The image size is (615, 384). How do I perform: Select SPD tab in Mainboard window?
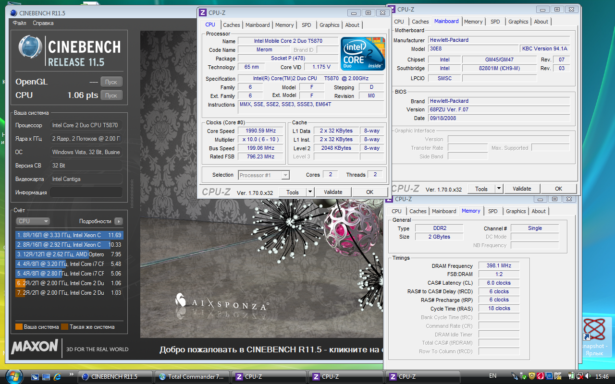[x=495, y=22]
